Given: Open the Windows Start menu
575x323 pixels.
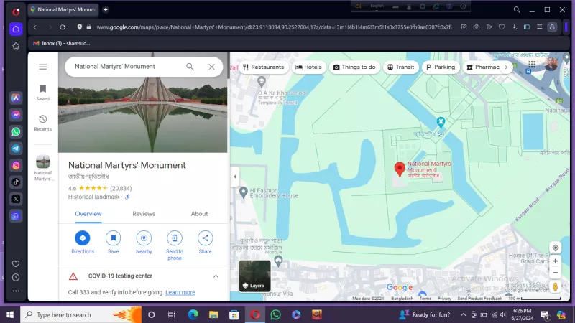Looking at the screenshot, I should pyautogui.click(x=10, y=314).
